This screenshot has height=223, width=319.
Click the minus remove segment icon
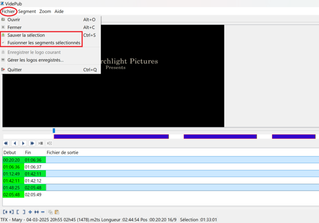[43, 212]
